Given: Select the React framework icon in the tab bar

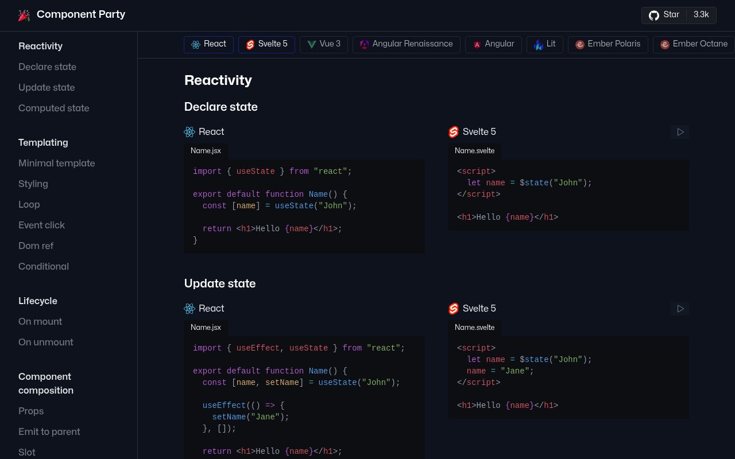Looking at the screenshot, I should [195, 44].
